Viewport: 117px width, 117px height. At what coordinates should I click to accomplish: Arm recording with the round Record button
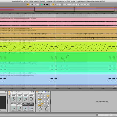pos(47,4)
